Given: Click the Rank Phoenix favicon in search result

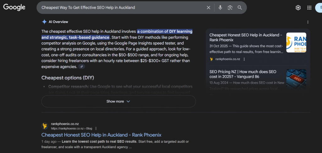Looking at the screenshot, I should (45, 126).
